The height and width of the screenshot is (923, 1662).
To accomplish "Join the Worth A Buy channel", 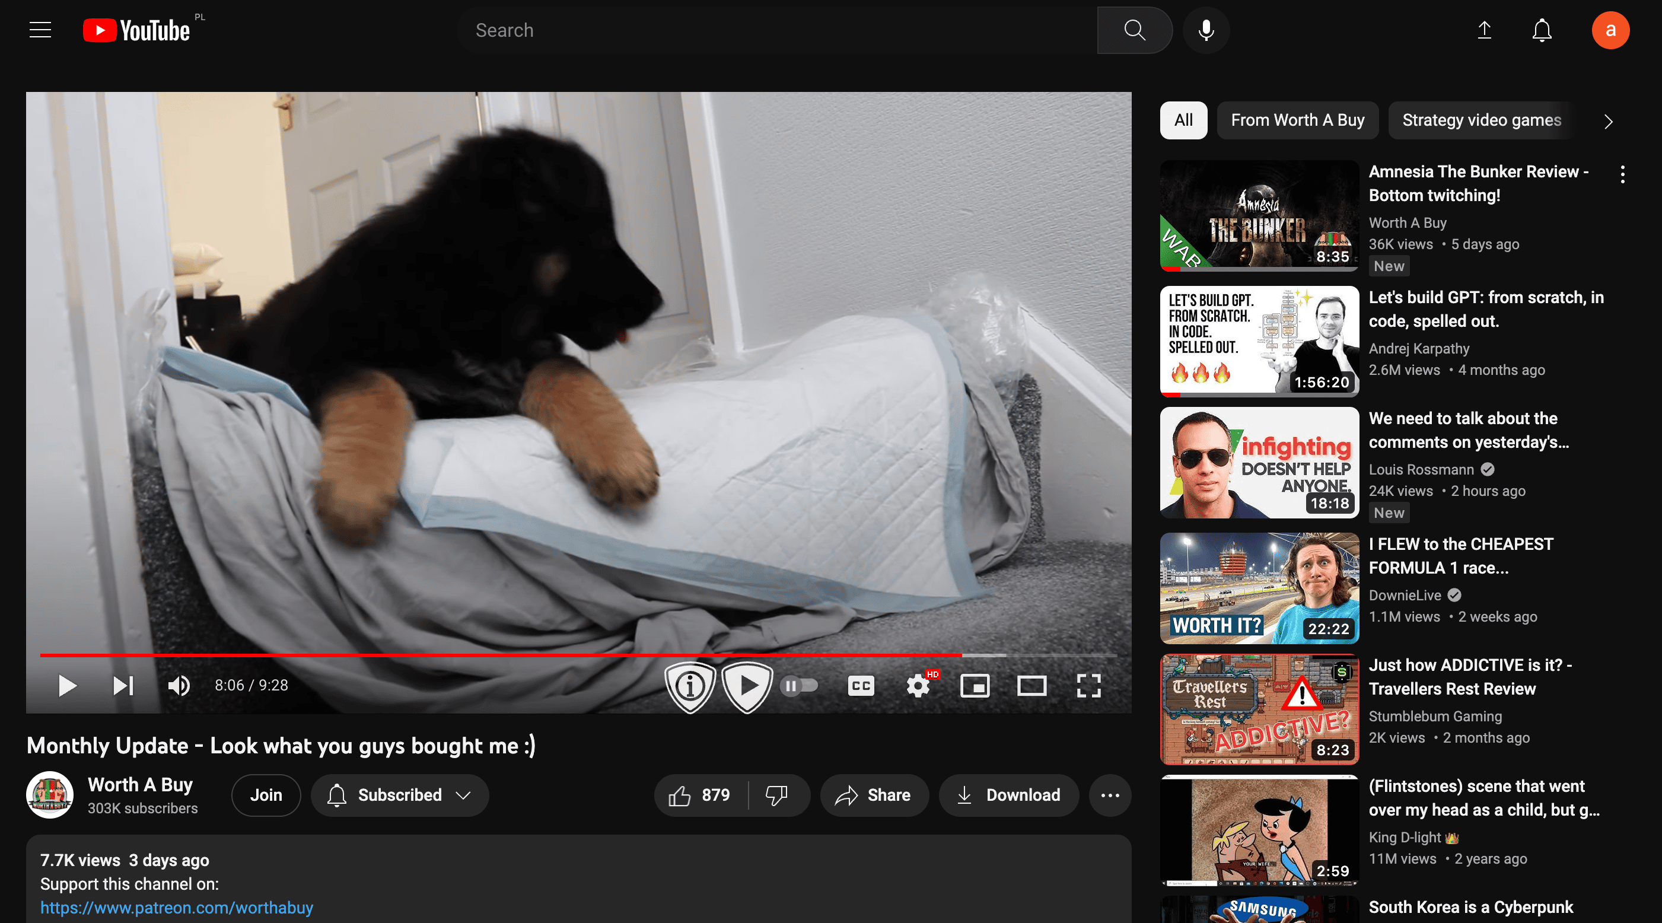I will click(x=266, y=795).
